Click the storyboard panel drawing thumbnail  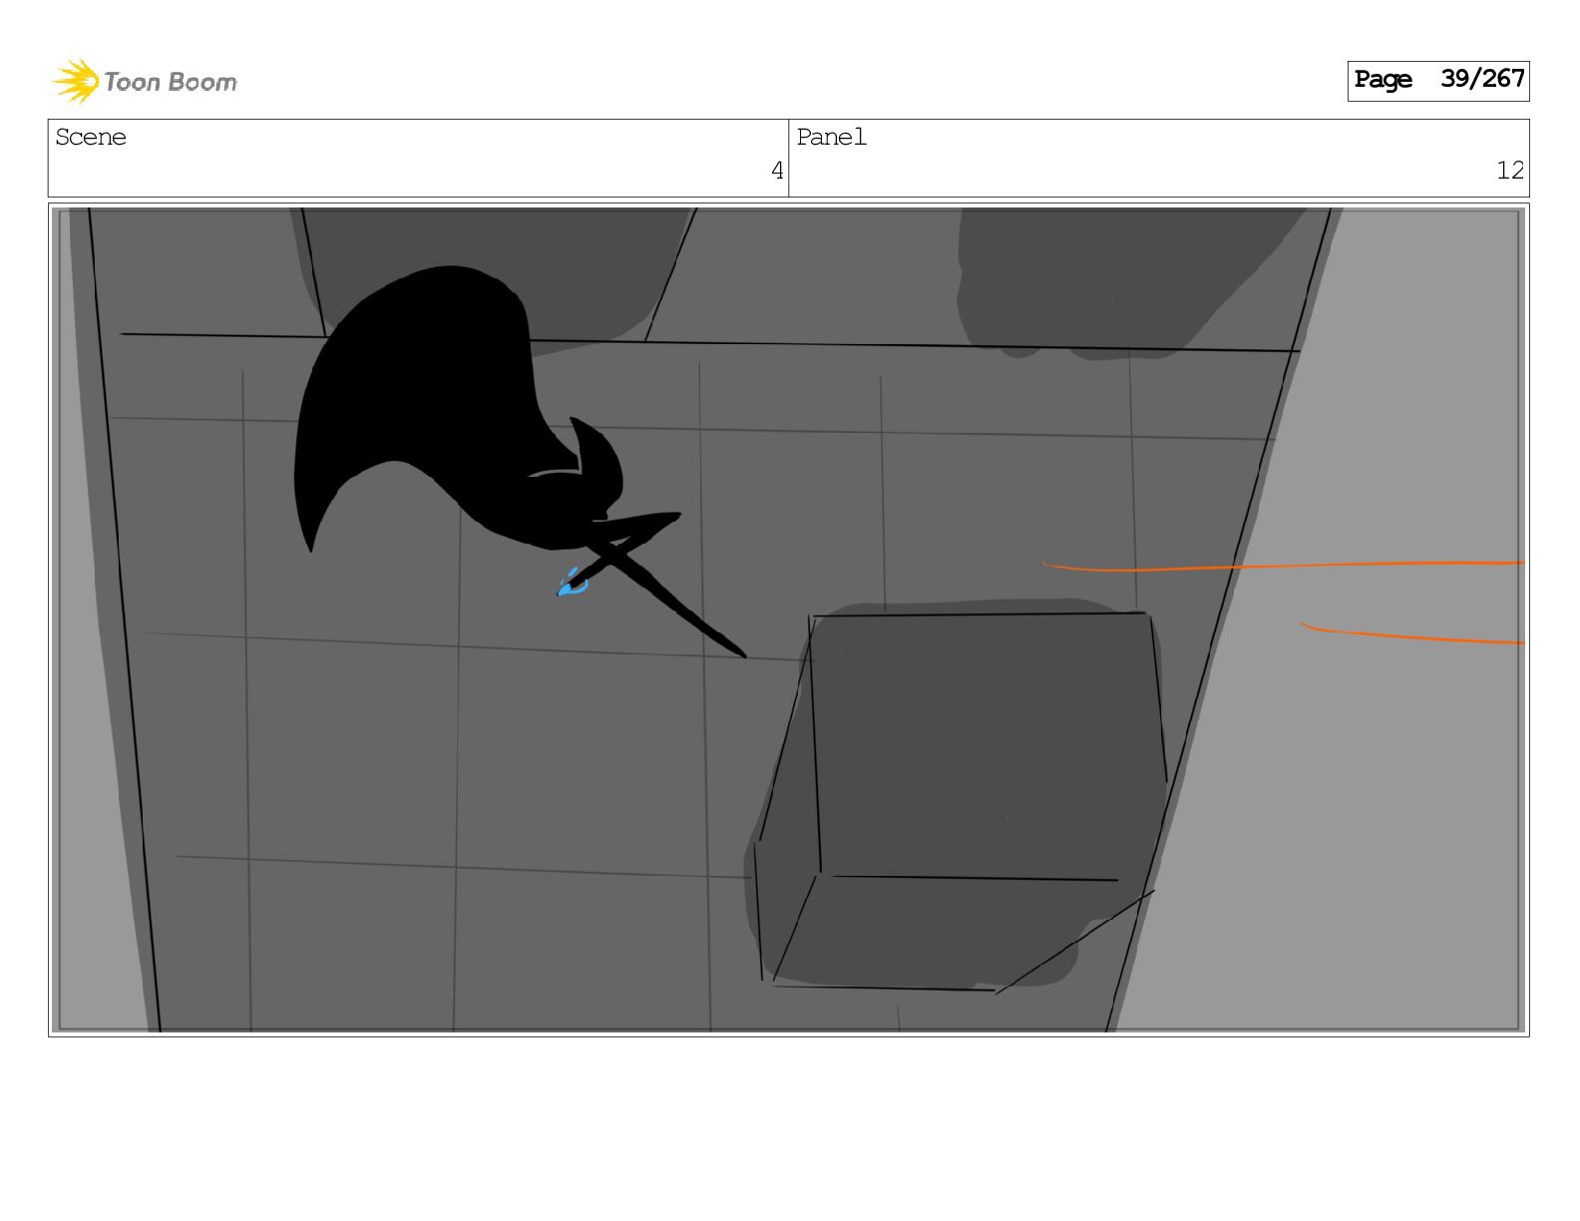[789, 619]
